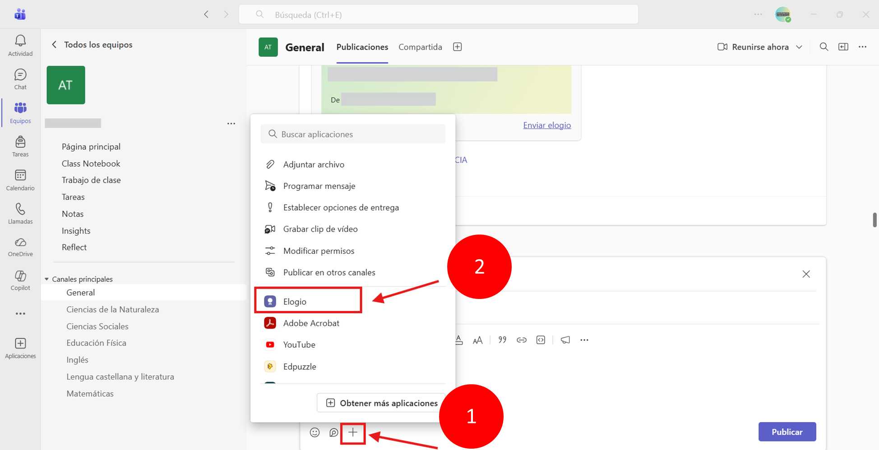This screenshot has width=879, height=450.
Task: Insert a quote block
Action: [x=502, y=340]
